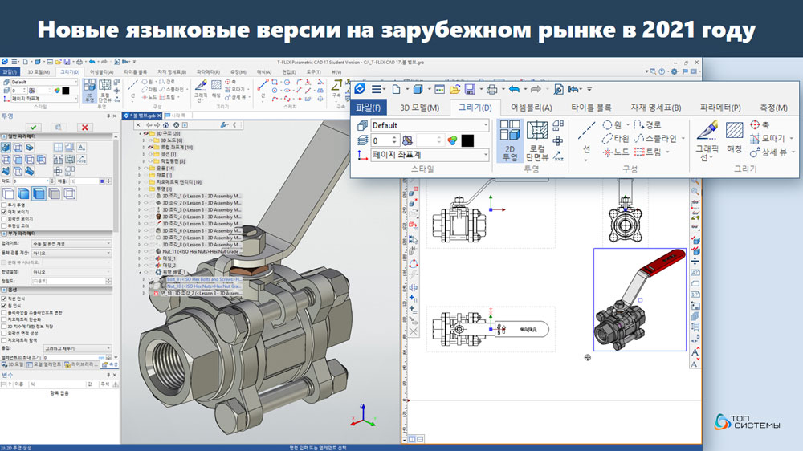803x451 pixels.
Task: Expand the 지오메트릭 엔티티 [19] tree folder
Action: (140, 181)
